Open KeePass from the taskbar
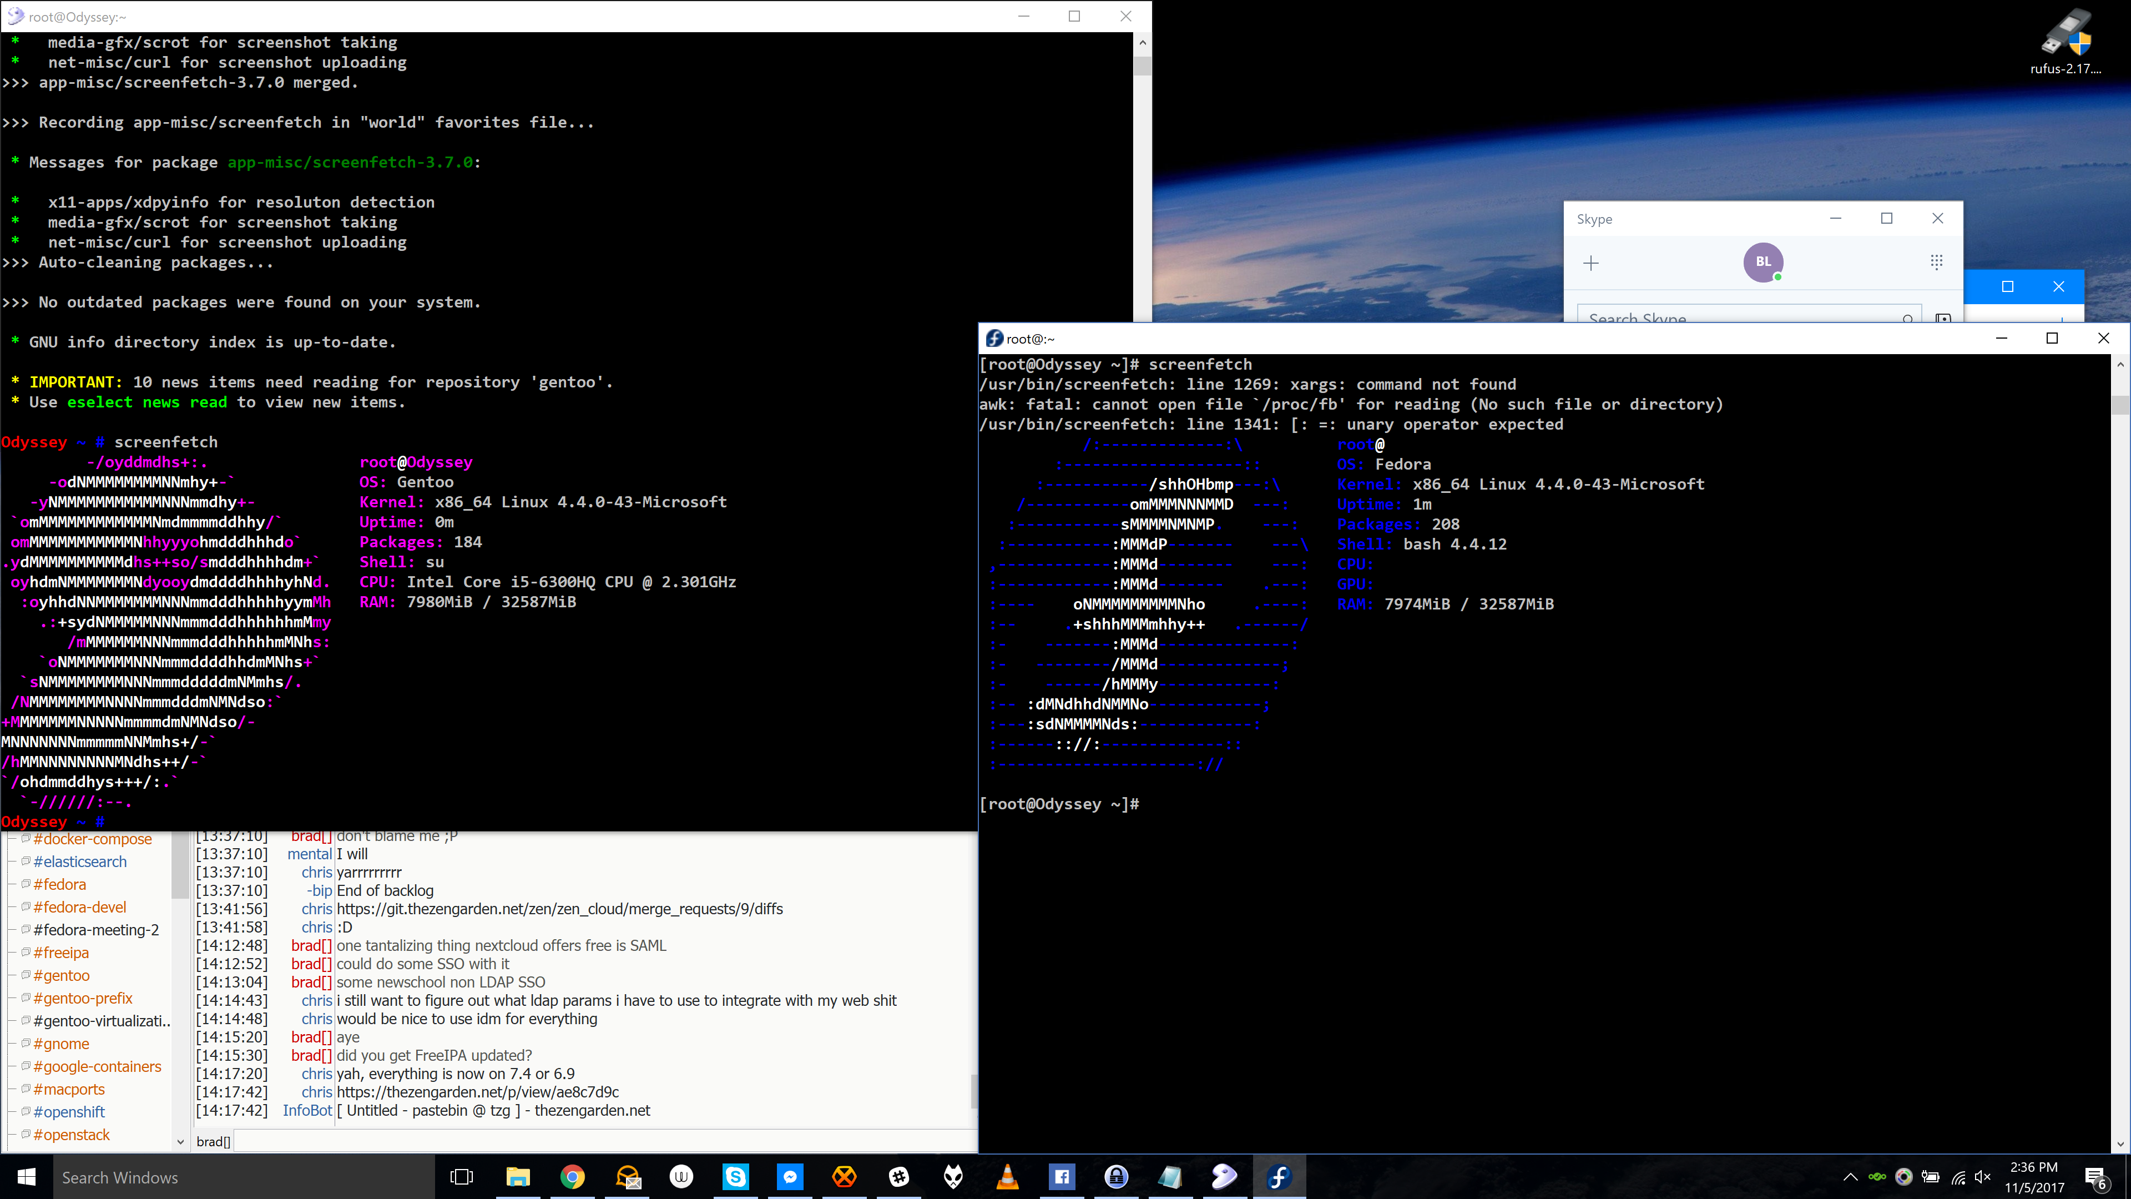The width and height of the screenshot is (2131, 1199). [1117, 1177]
